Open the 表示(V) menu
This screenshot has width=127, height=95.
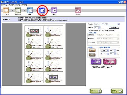[18, 5]
